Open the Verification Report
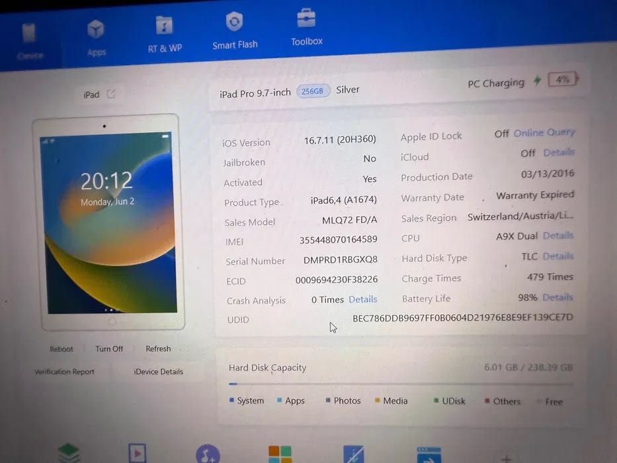Screen dimensions: 617x463 tap(65, 371)
